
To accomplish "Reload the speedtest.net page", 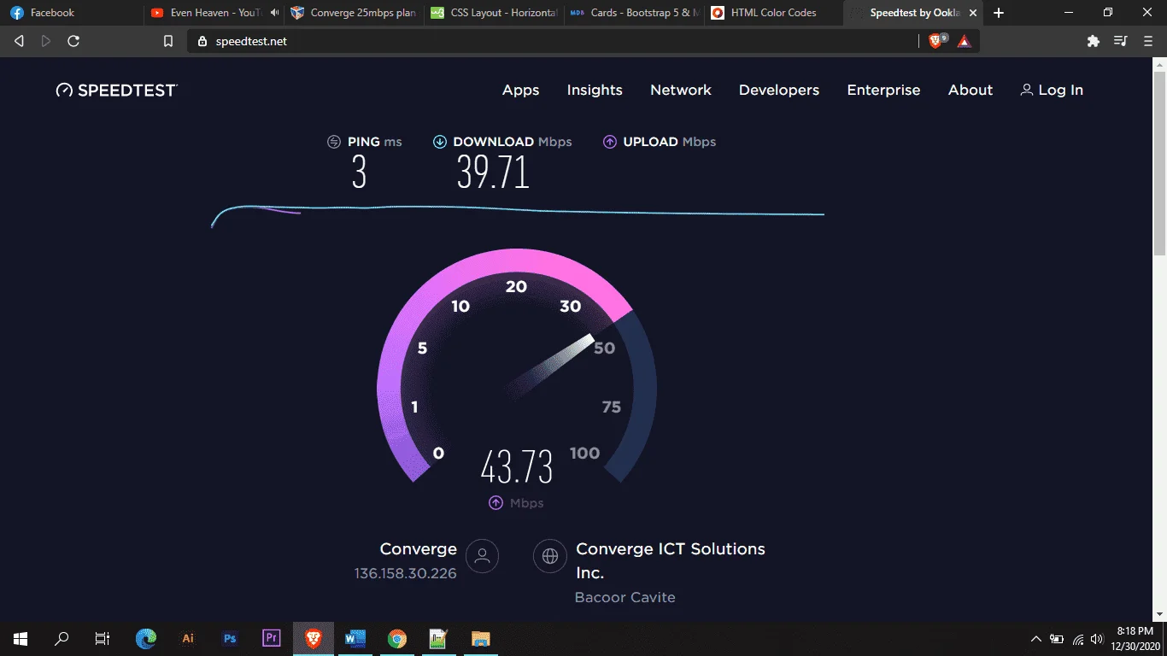I will point(73,41).
